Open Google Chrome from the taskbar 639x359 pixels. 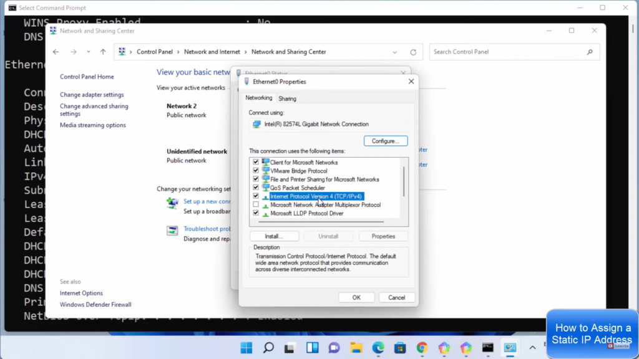pyautogui.click(x=422, y=348)
